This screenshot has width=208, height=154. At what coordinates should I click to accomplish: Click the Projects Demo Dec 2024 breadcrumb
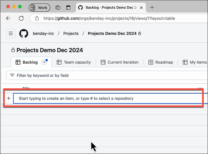point(112,33)
